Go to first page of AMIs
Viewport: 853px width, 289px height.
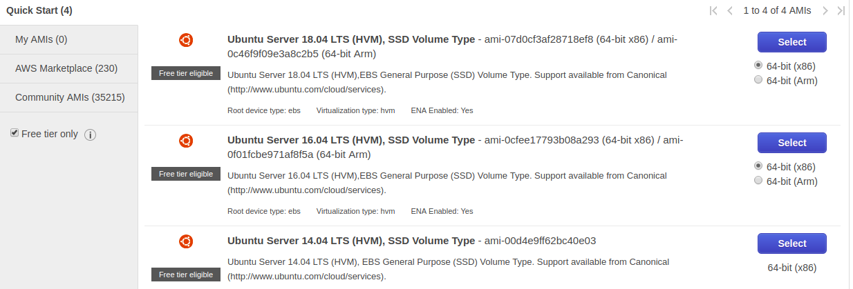pos(713,10)
